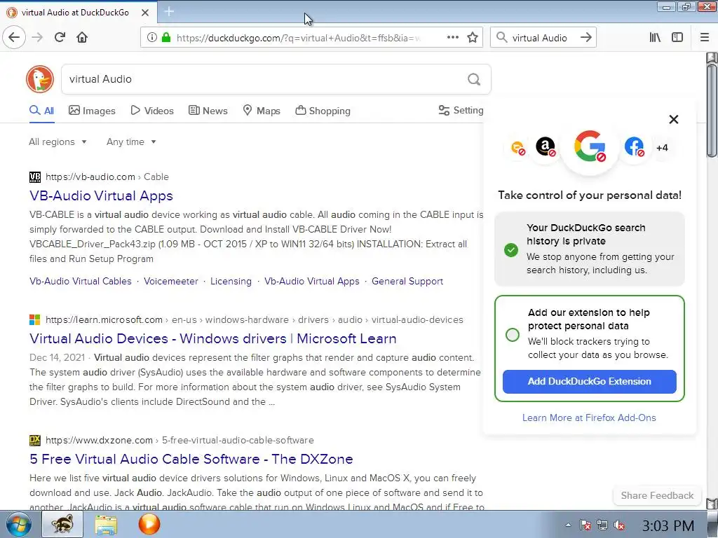Click the Add DuckDuckGo Extension button
718x538 pixels.
[x=589, y=382]
